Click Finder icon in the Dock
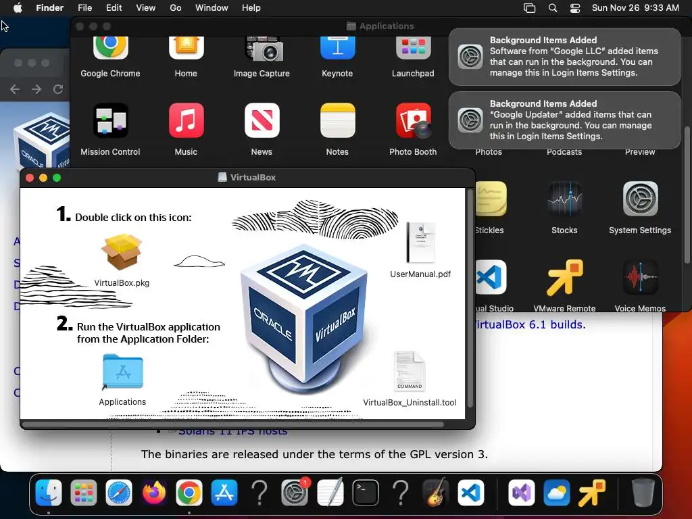The width and height of the screenshot is (692, 519). point(49,493)
